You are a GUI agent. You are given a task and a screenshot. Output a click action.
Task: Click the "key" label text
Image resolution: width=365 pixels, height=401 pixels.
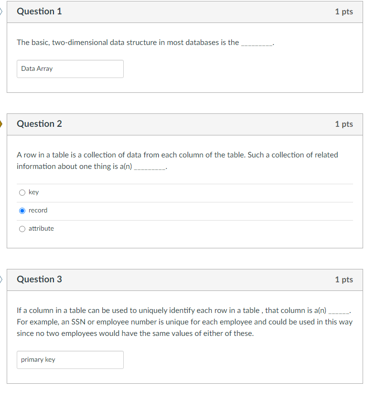(33, 192)
